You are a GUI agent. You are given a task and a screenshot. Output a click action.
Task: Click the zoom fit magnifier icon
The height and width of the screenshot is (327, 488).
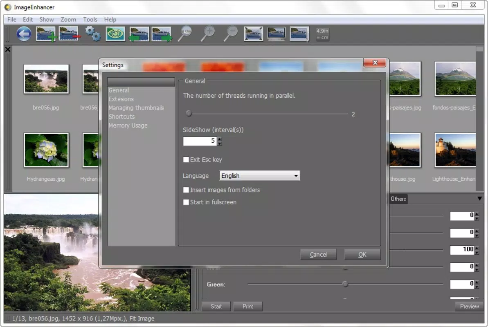click(x=185, y=34)
